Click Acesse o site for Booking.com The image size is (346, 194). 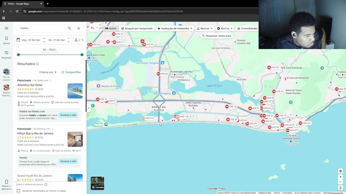tap(68, 161)
